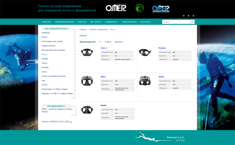Viewport: 235px width, 145px height.
Task: Click the envelope mail icon in the header
Action: coord(189,16)
